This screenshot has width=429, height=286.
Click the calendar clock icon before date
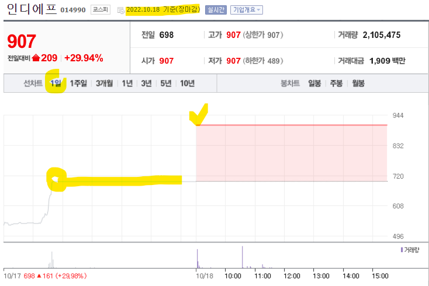(x=120, y=11)
